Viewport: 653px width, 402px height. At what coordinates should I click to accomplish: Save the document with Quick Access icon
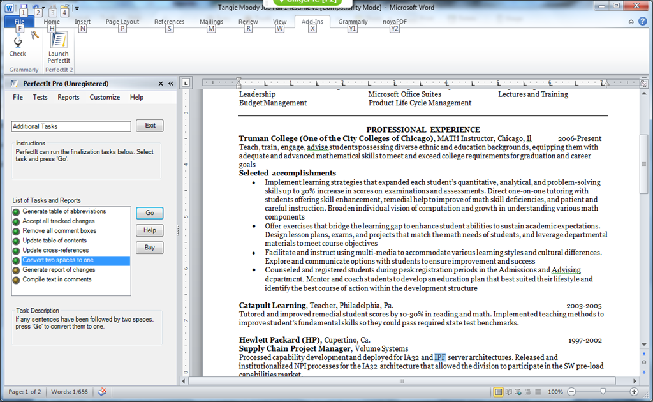click(24, 8)
